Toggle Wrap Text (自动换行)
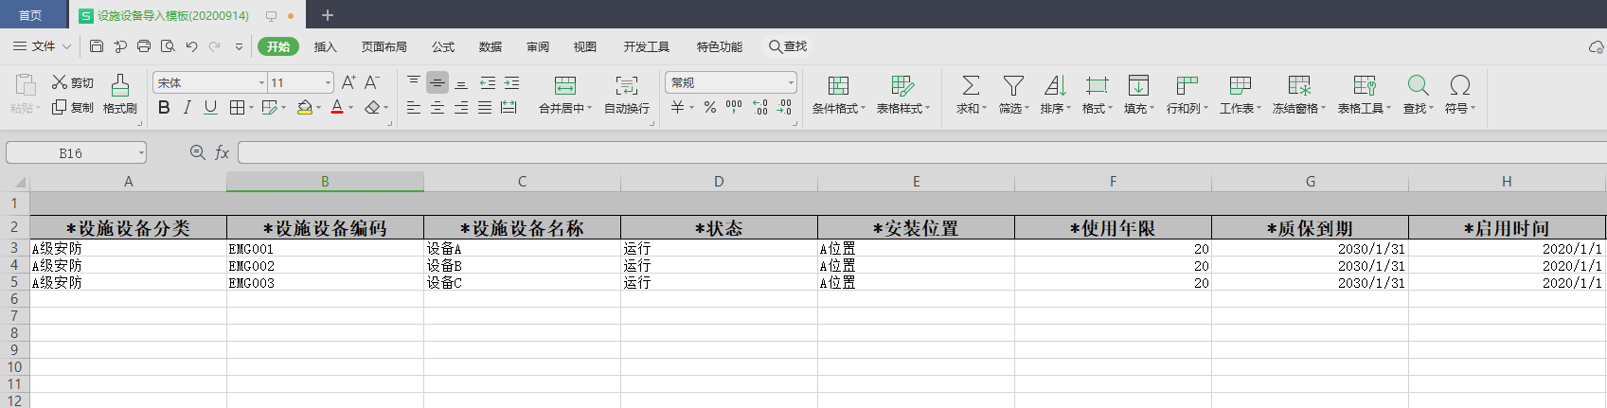The height and width of the screenshot is (408, 1607). point(627,95)
